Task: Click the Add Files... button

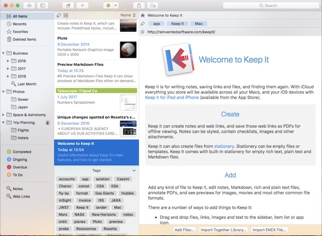Action: click(185, 230)
